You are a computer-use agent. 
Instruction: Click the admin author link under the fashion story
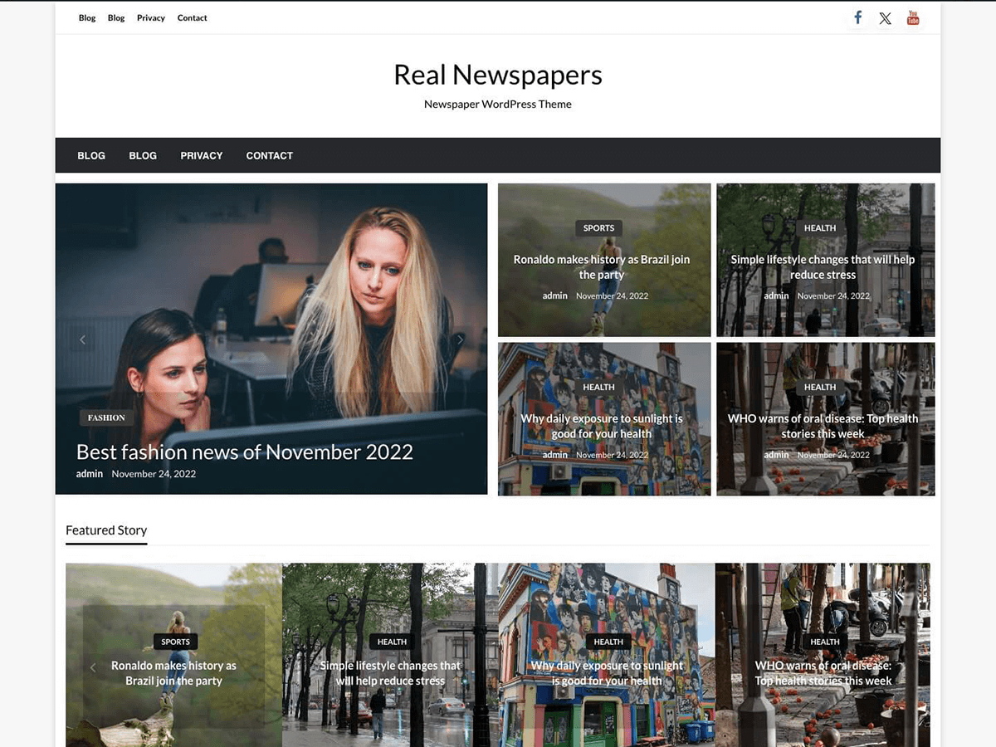point(90,473)
